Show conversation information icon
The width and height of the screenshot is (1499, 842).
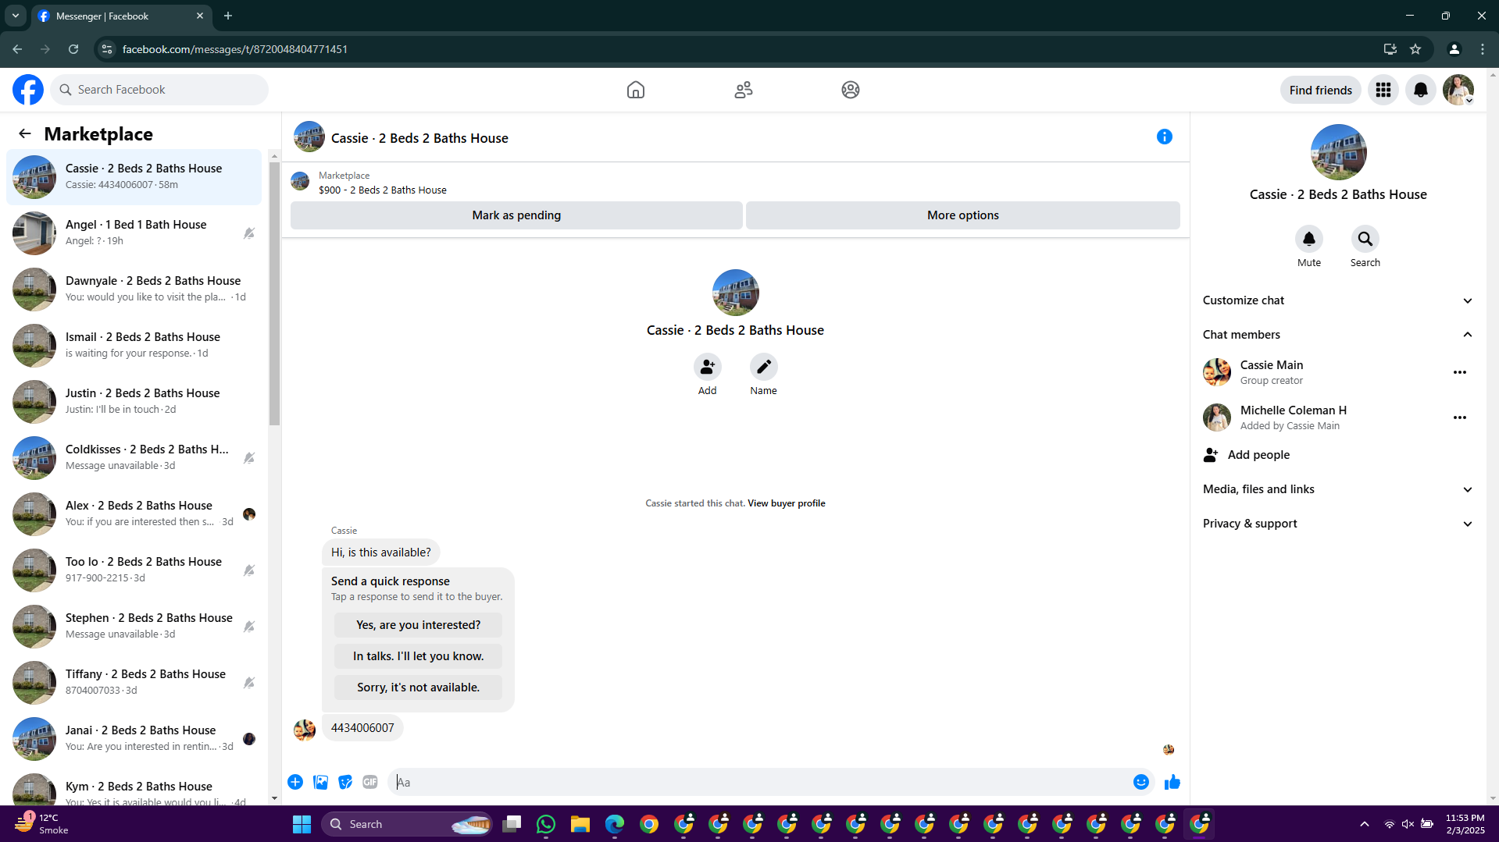point(1165,137)
